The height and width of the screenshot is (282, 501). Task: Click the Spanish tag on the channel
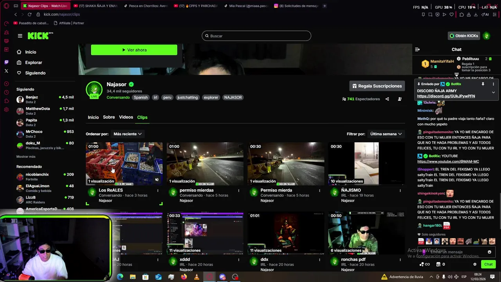point(141,98)
